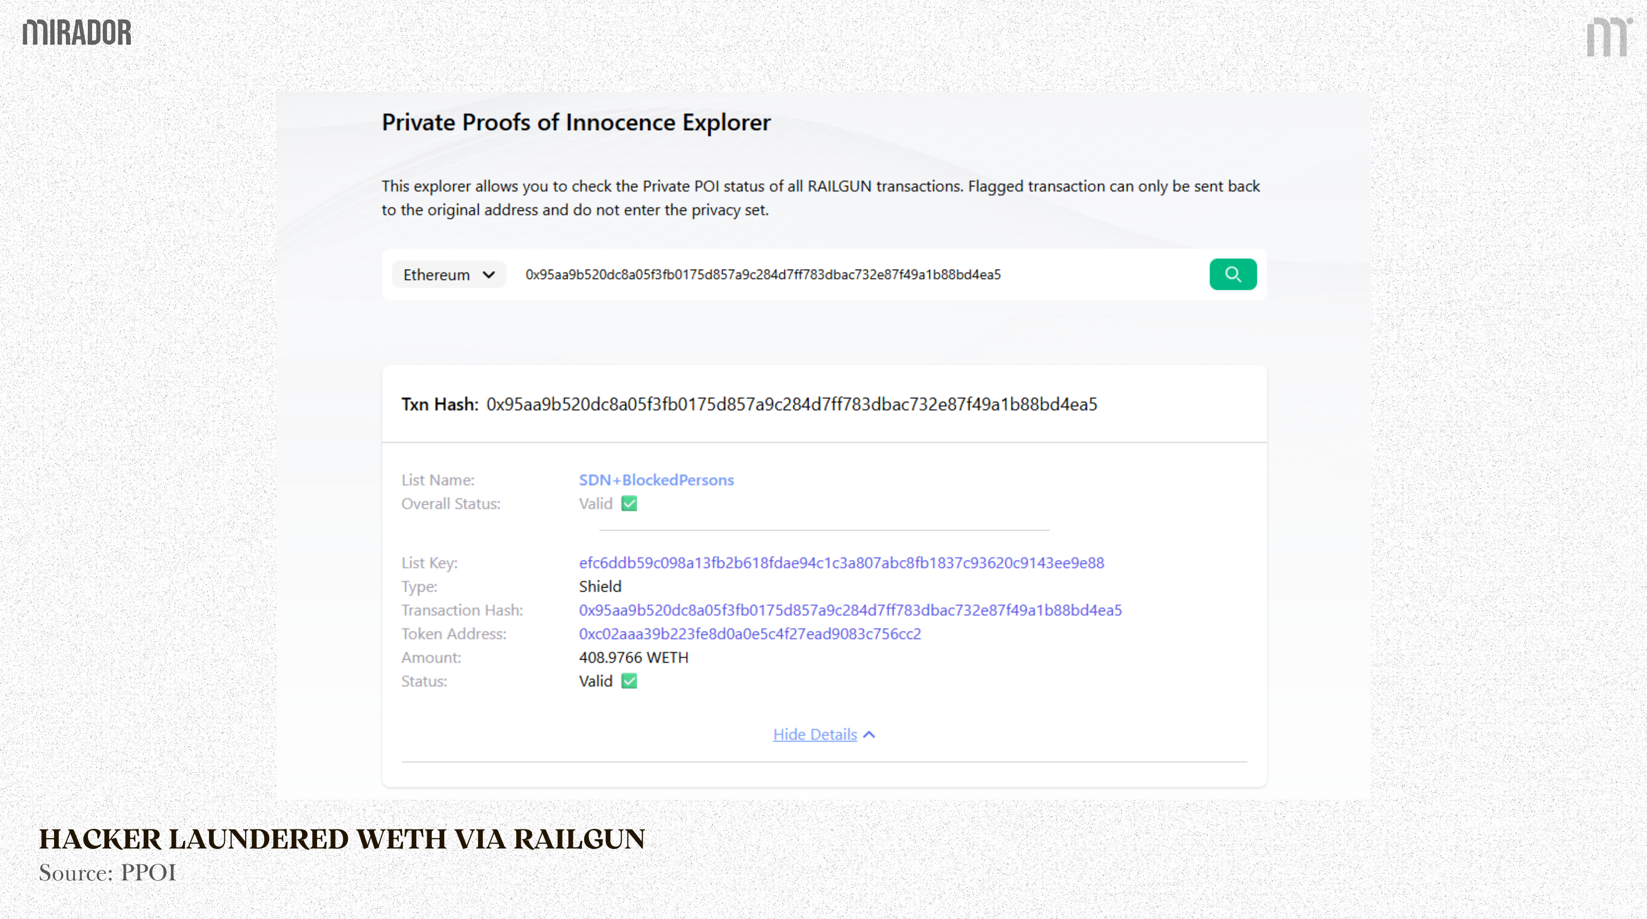Click the green checkmark beside Status Valid

click(629, 681)
